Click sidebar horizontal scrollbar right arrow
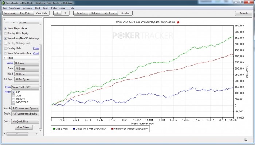Image resolution: width=255 pixels, height=145 pixels. [x=37, y=134]
